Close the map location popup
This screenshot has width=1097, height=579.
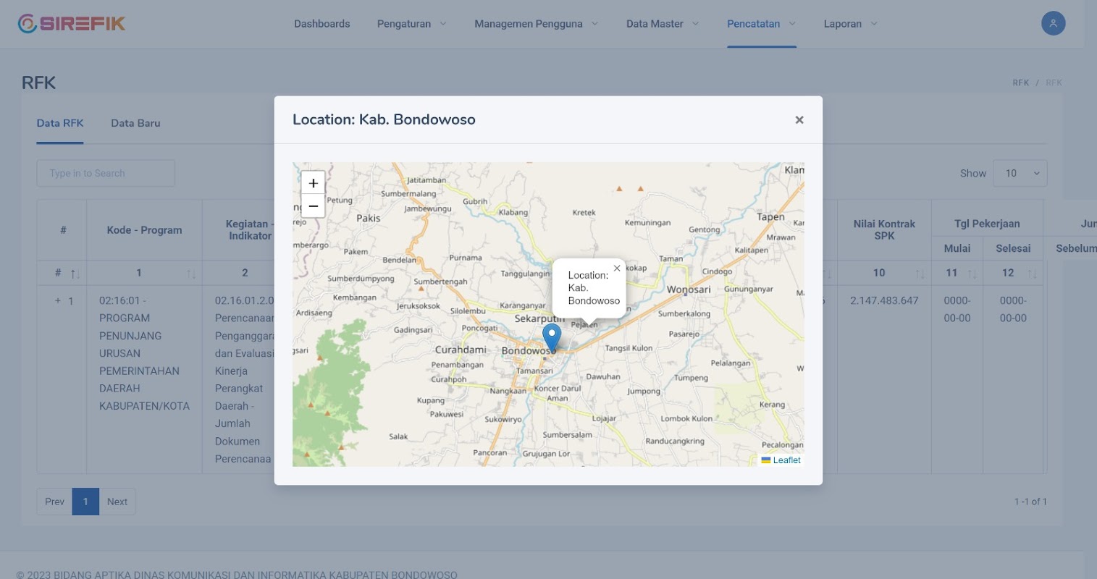[617, 269]
